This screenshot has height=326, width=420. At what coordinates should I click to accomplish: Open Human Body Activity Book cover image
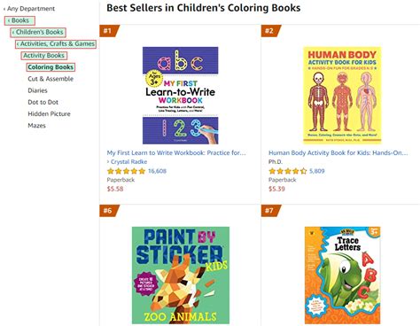pyautogui.click(x=342, y=96)
